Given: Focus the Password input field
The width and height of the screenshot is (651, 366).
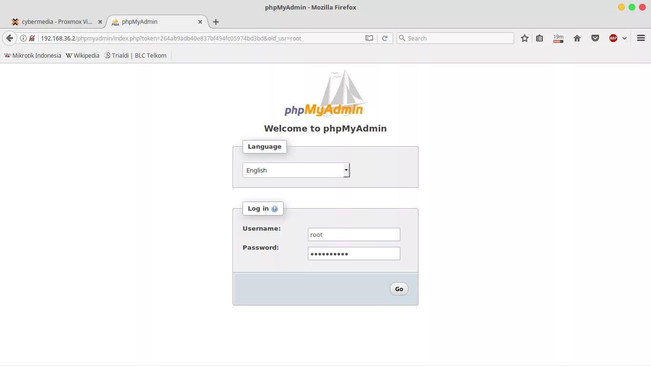Looking at the screenshot, I should (354, 254).
